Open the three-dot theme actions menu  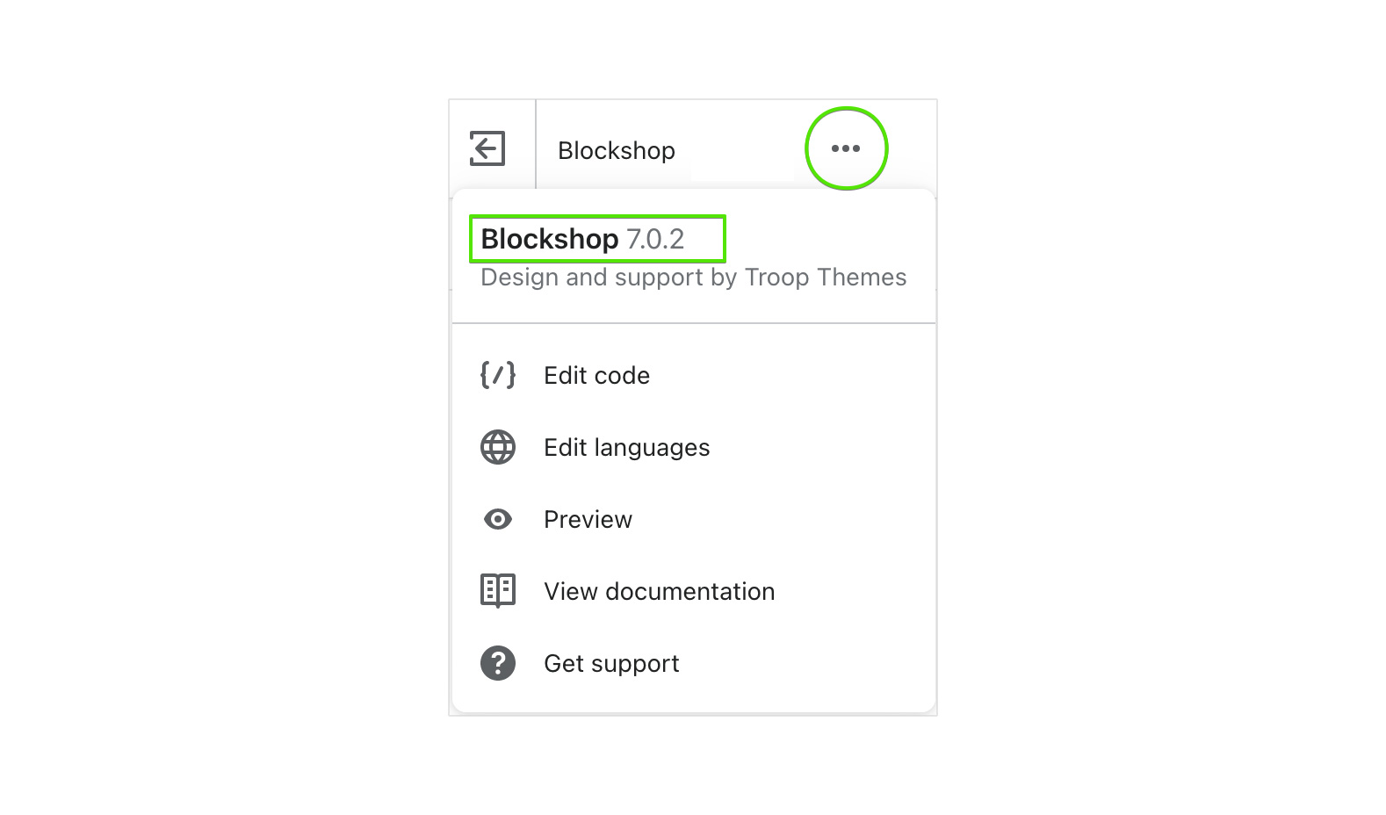click(x=846, y=148)
